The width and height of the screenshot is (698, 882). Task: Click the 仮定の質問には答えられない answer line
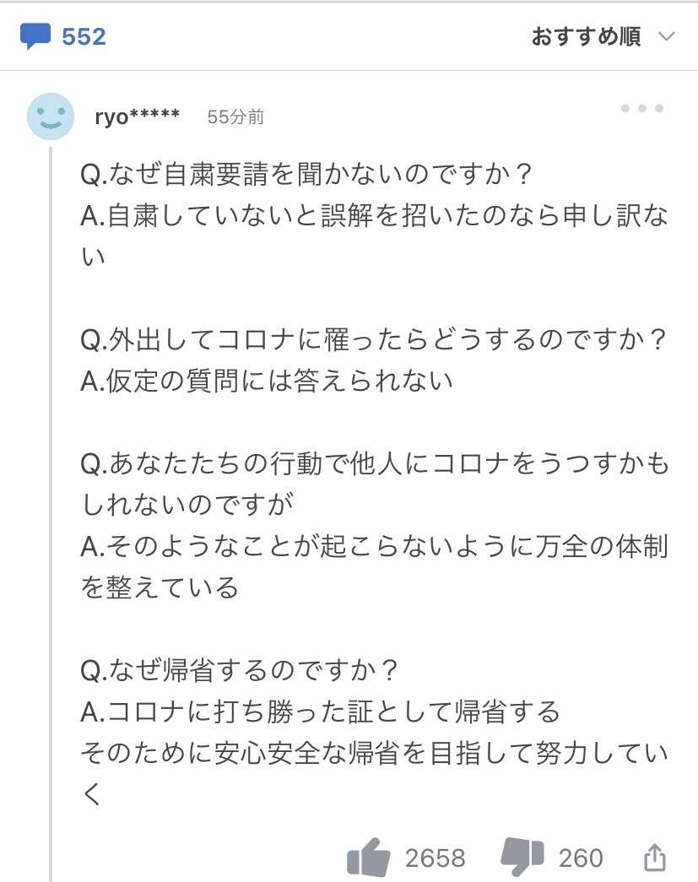(267, 381)
